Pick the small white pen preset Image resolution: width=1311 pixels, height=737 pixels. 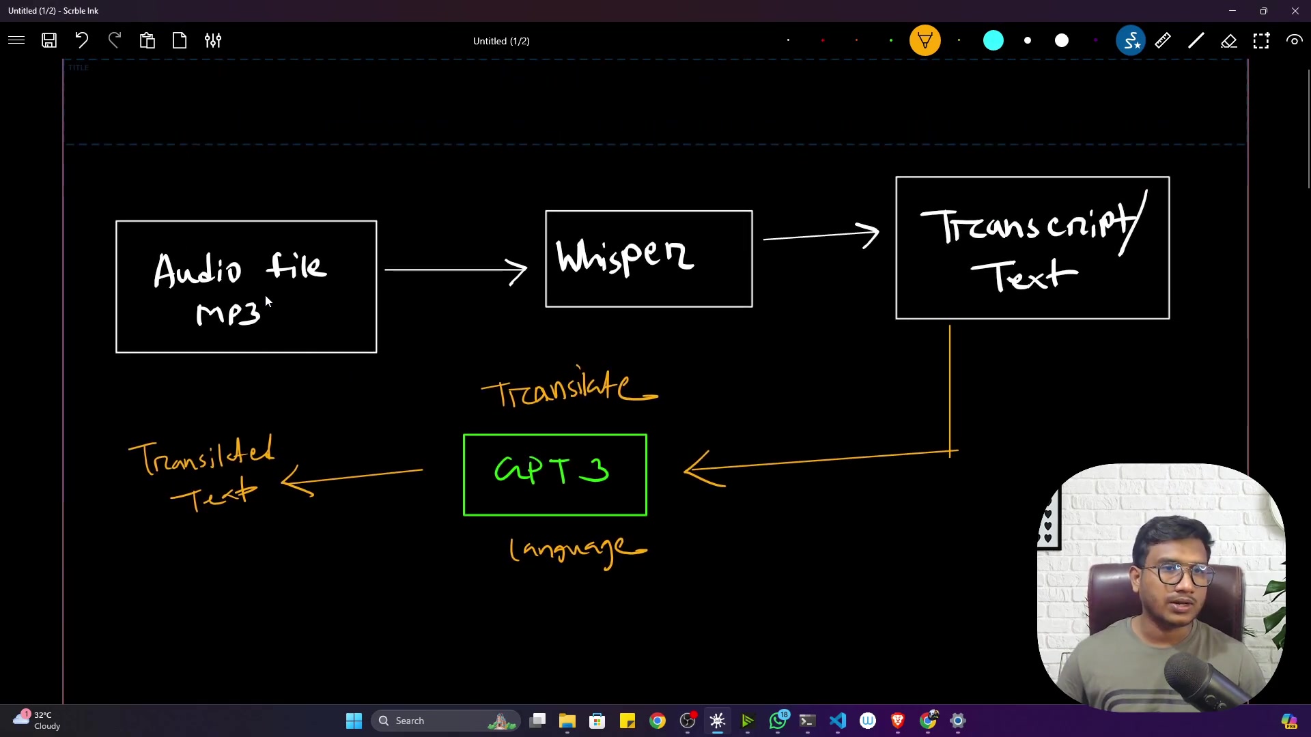pyautogui.click(x=788, y=40)
